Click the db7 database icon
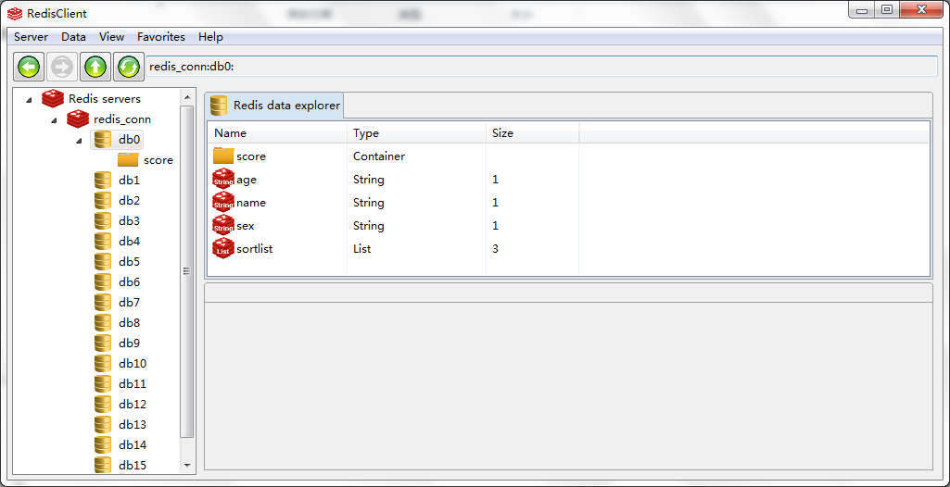 pos(103,303)
